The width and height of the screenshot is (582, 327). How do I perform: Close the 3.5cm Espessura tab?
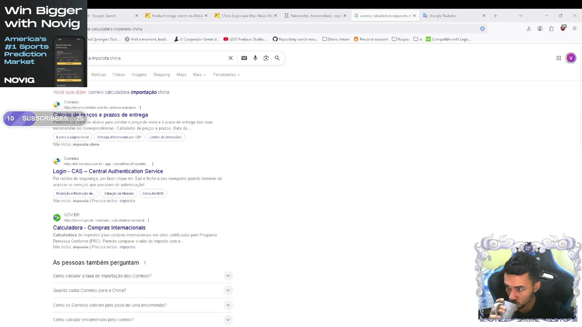point(276,15)
